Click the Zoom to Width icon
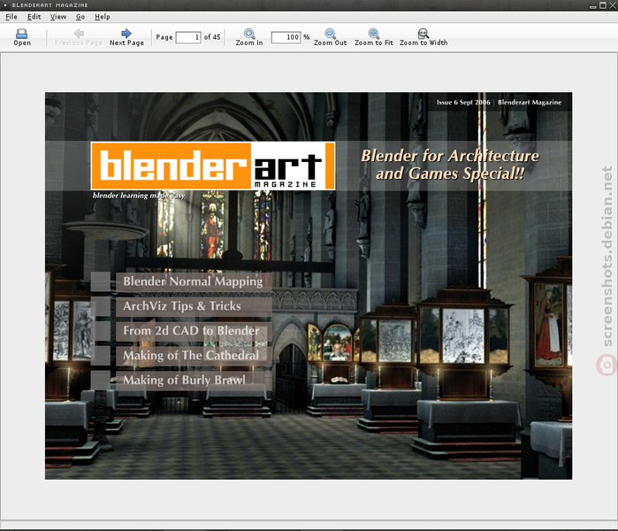This screenshot has width=618, height=531. (423, 34)
